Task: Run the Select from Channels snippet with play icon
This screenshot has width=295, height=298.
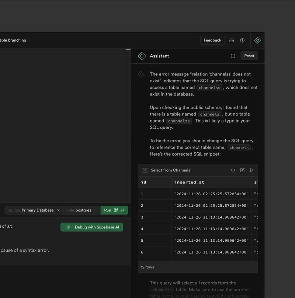Action: 251,170
